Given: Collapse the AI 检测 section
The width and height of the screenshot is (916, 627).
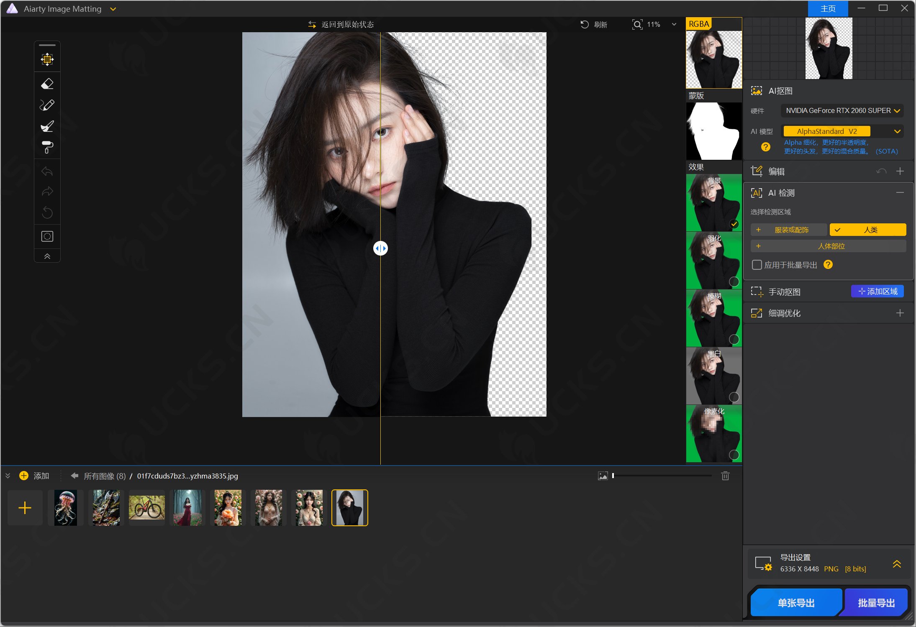Looking at the screenshot, I should (900, 192).
